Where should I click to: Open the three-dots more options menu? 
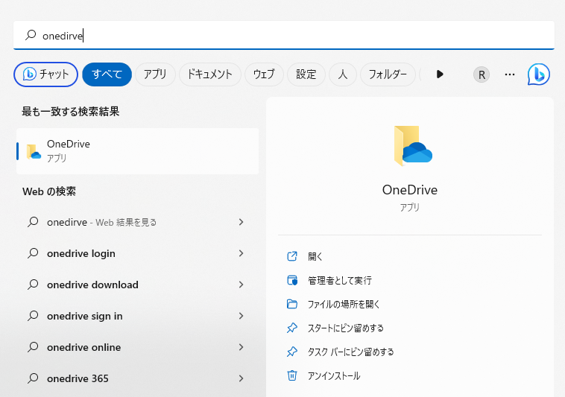click(x=510, y=74)
